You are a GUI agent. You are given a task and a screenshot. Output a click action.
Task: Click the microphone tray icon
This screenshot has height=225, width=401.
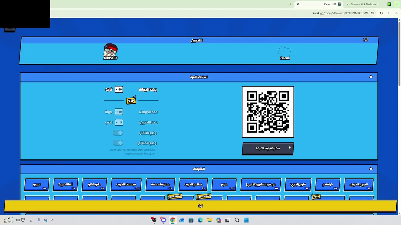pyautogui.click(x=39, y=220)
